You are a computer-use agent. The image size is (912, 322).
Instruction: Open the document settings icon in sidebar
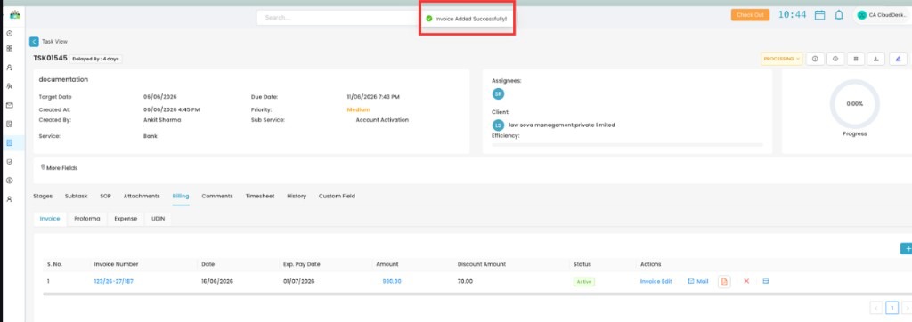[9, 124]
